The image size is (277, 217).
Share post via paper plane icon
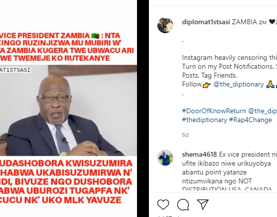coord(203,204)
